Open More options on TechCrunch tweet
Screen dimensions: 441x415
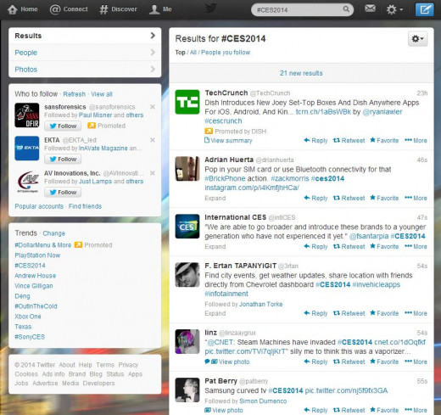pyautogui.click(x=416, y=140)
